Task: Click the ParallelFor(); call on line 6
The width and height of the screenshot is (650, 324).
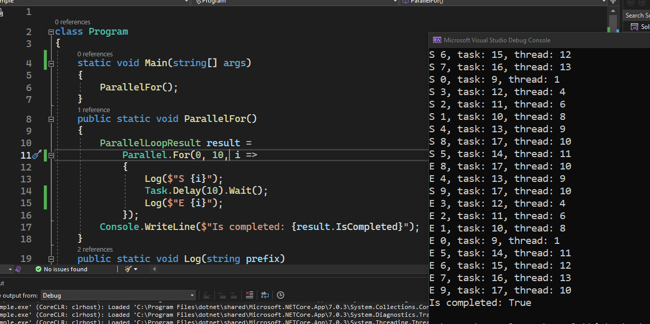Action: (139, 87)
